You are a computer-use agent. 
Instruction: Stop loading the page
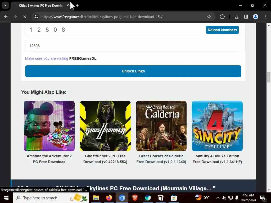tap(25, 17)
